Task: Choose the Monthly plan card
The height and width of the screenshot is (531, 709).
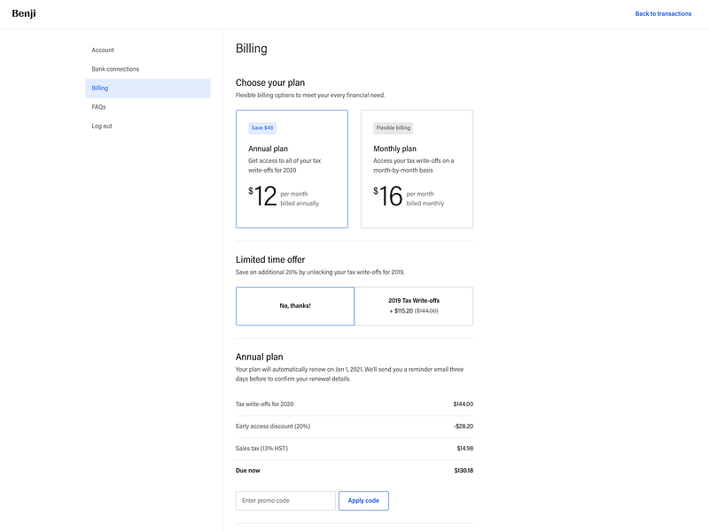Action: coord(417,169)
